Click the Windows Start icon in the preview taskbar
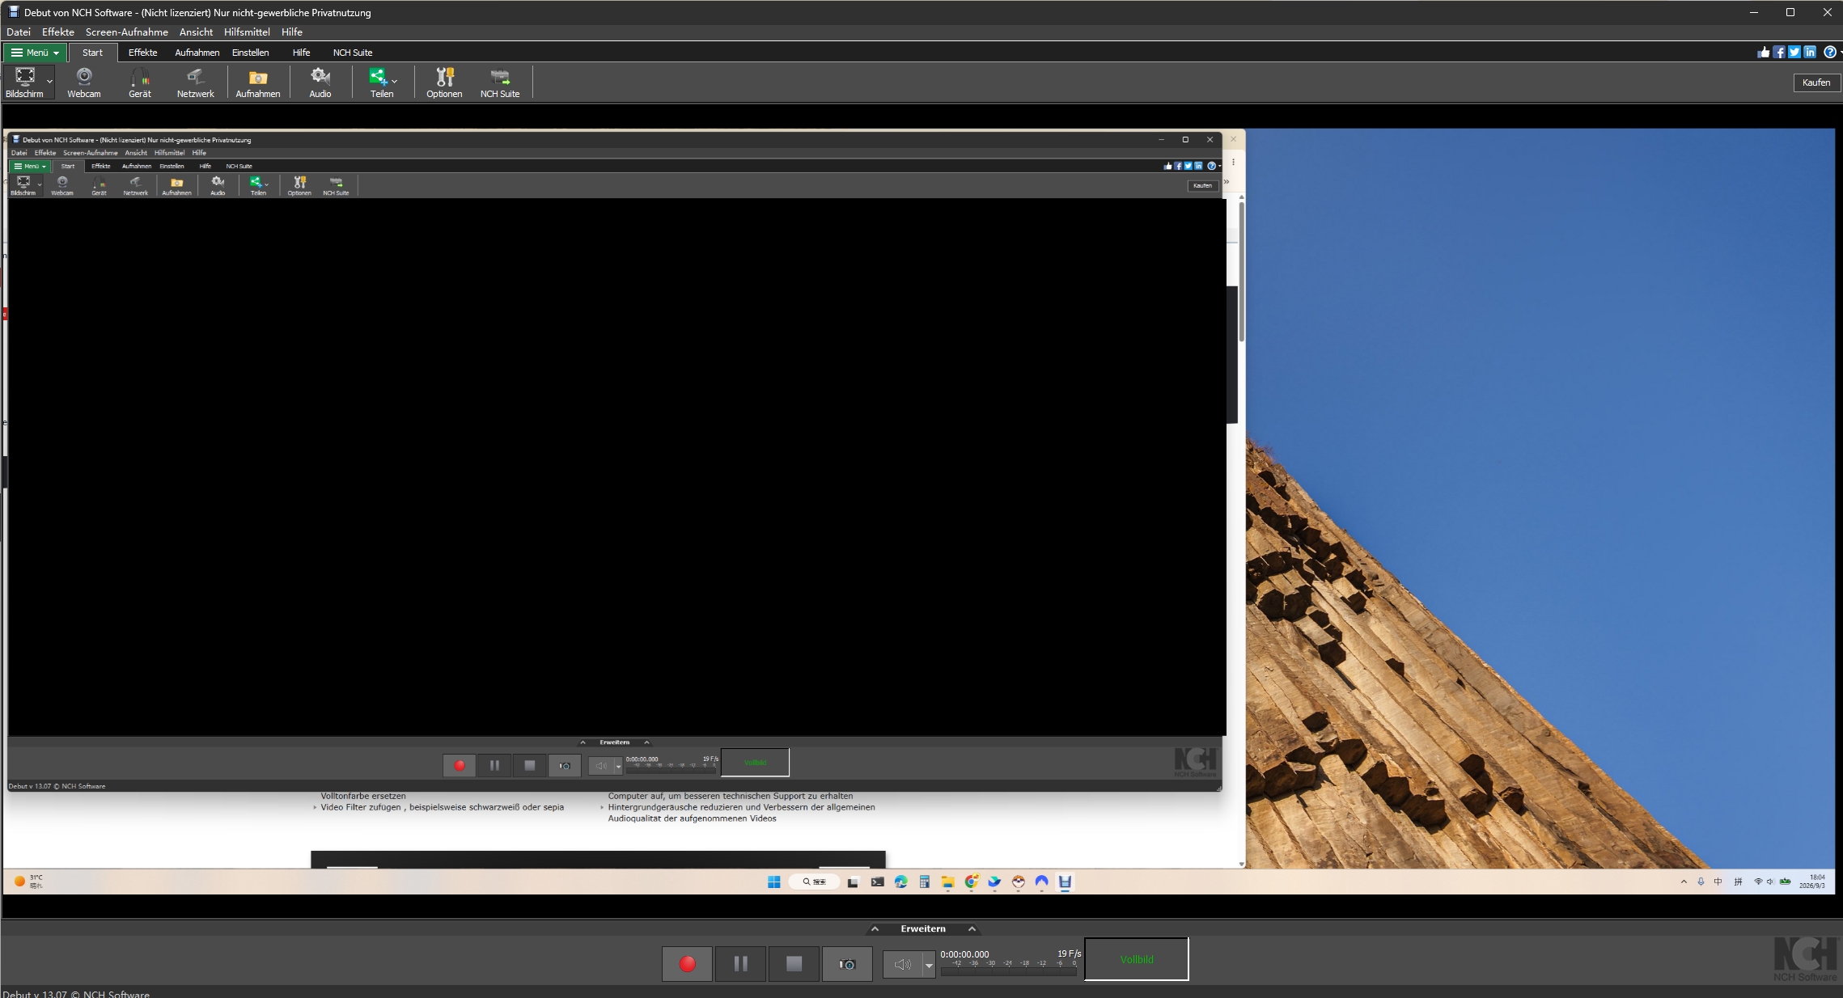This screenshot has height=998, width=1843. 773,882
